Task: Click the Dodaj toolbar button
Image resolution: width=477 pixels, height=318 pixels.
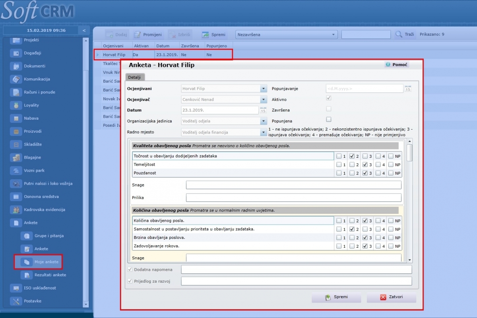Action: click(x=117, y=35)
